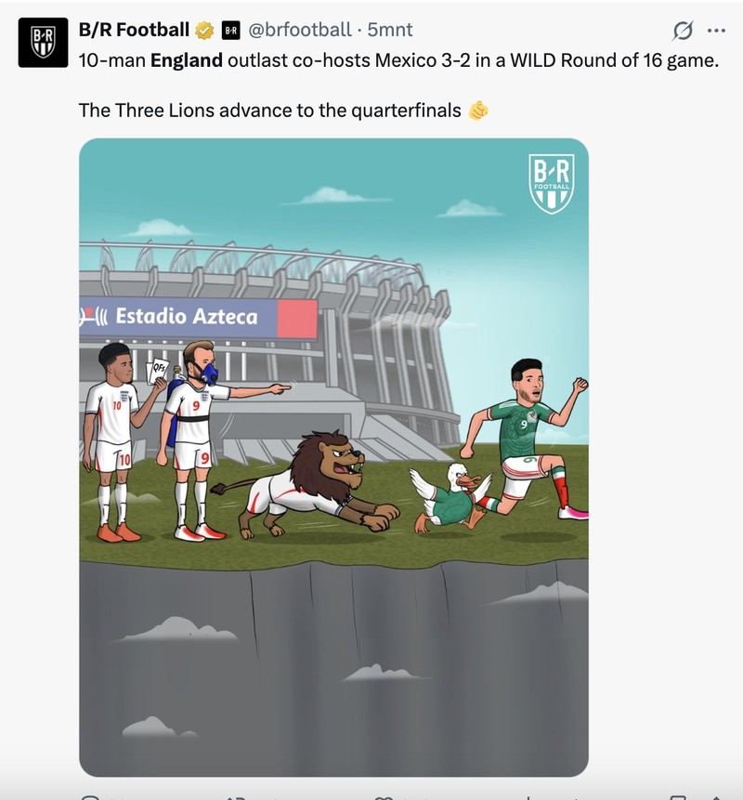
Task: Toggle the like heart under the post
Action: click(383, 797)
